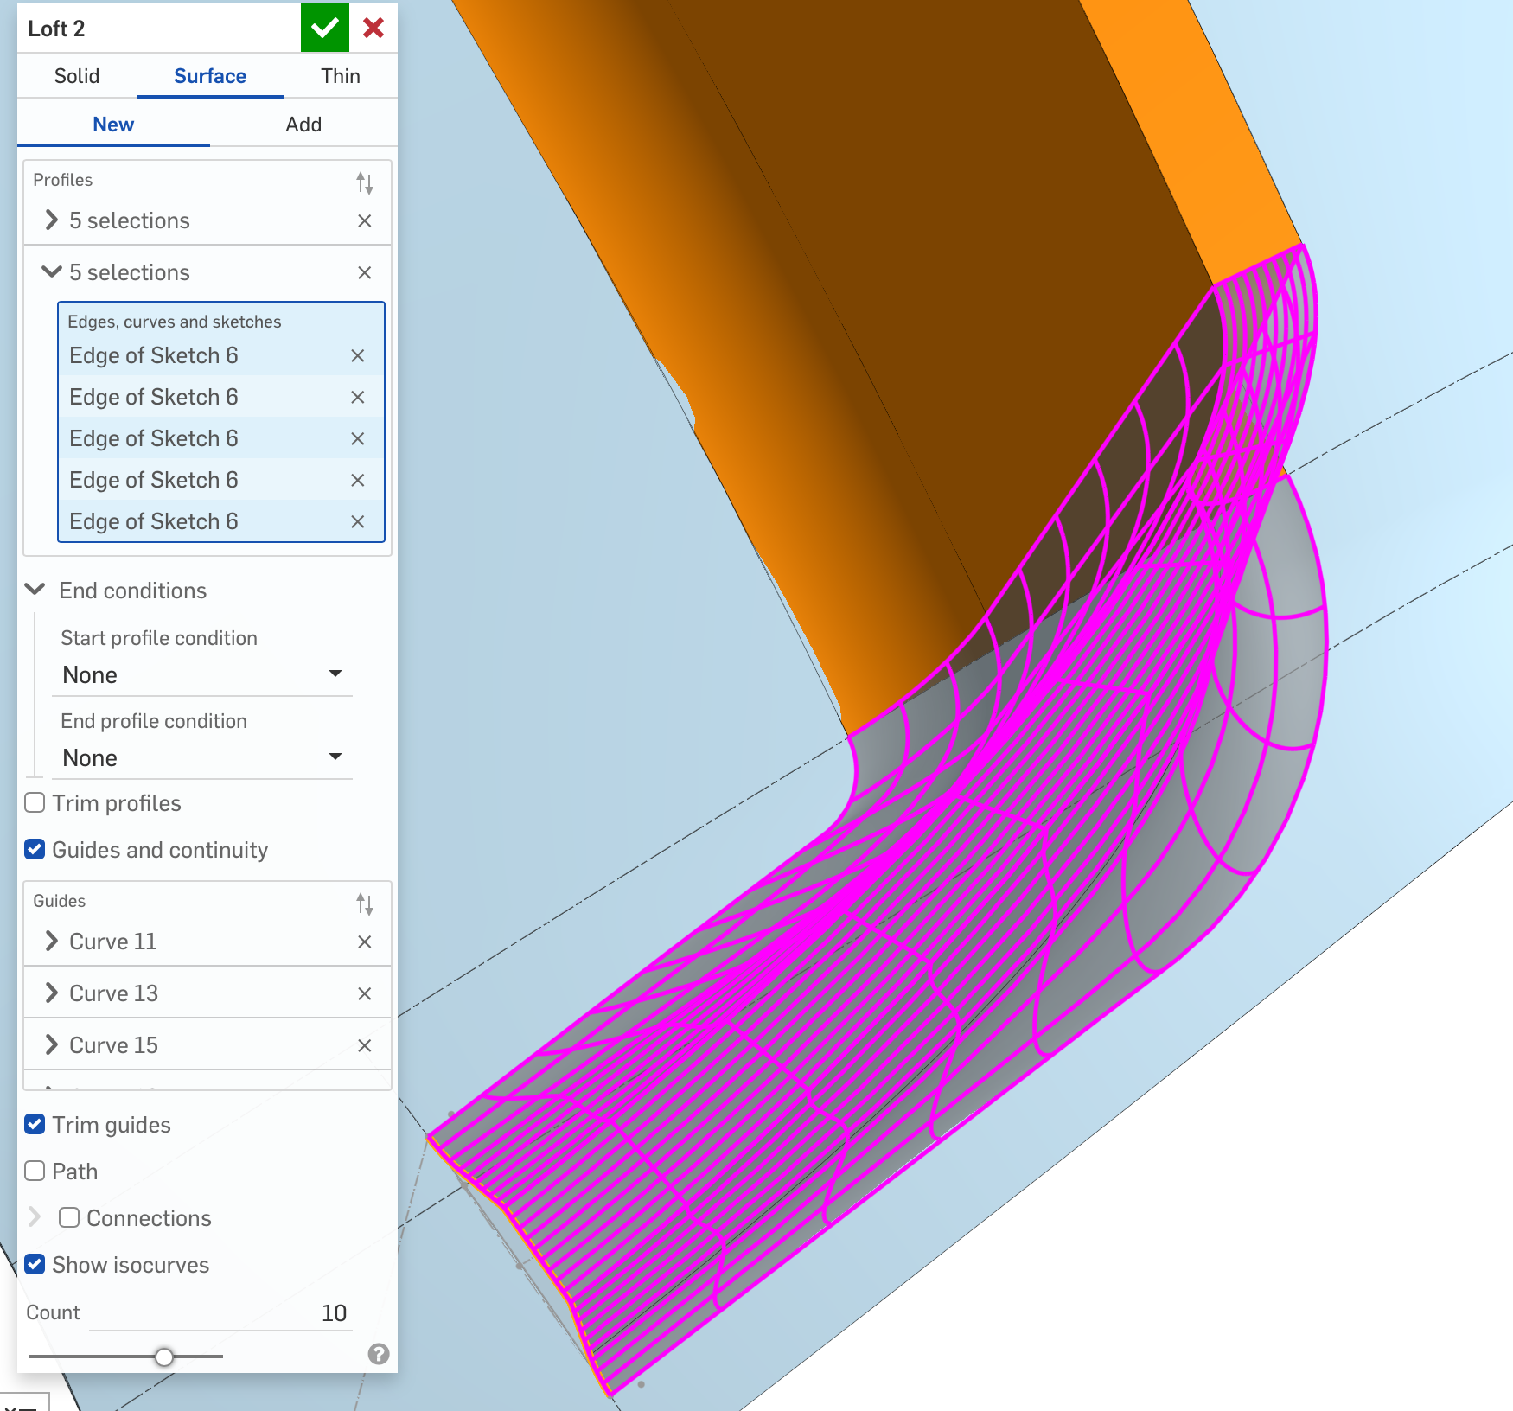Click the first Edge of Sketch 6 row
Screen dimensions: 1513x1411
(220, 355)
